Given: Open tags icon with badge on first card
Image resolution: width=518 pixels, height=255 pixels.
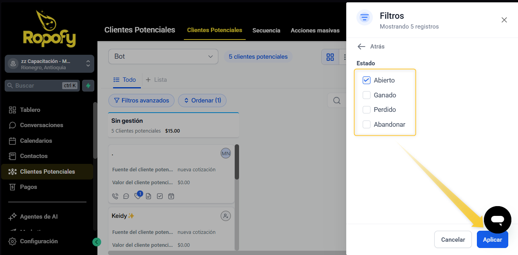Looking at the screenshot, I should (137, 196).
